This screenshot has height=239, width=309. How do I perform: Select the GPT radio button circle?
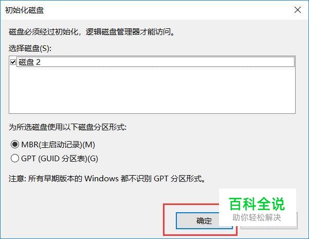(x=15, y=158)
